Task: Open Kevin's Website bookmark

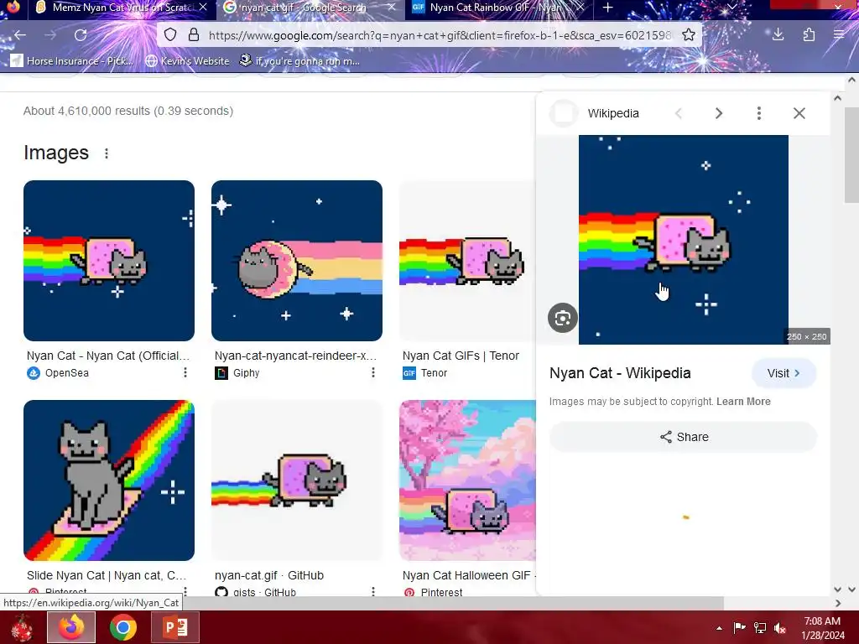Action: [x=187, y=60]
